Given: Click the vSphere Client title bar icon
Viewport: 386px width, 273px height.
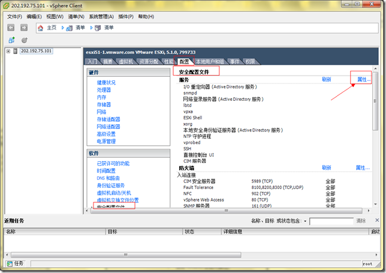Looking at the screenshot, I should pyautogui.click(x=7, y=5).
